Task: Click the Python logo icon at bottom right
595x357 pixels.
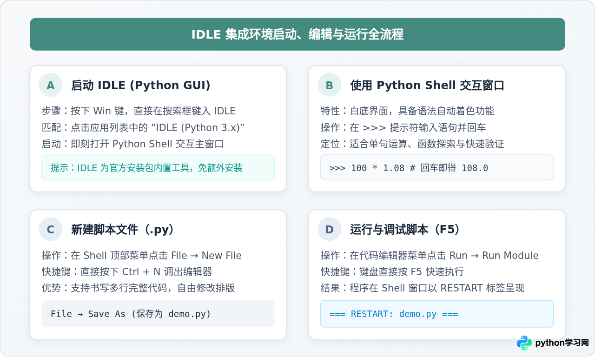Action: (524, 343)
